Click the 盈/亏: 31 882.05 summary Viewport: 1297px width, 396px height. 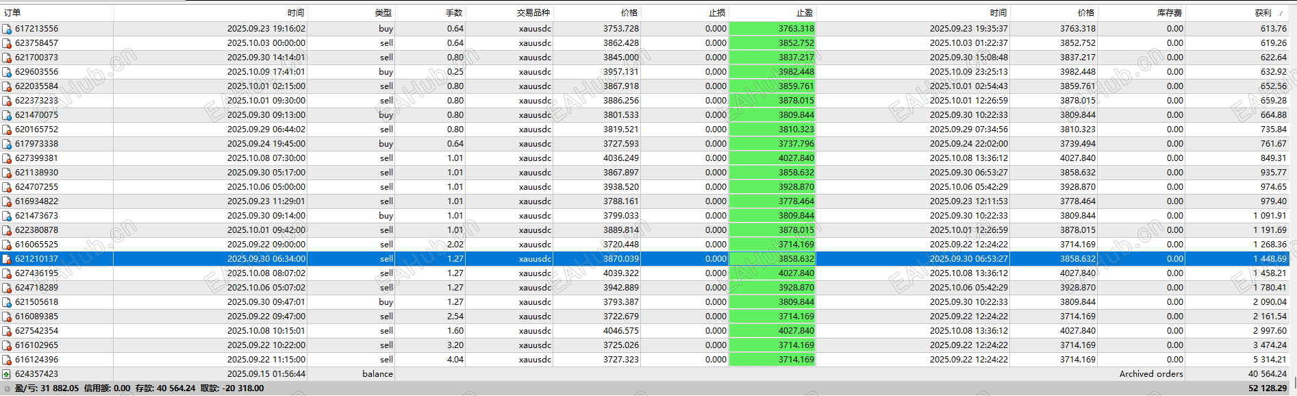pos(47,388)
